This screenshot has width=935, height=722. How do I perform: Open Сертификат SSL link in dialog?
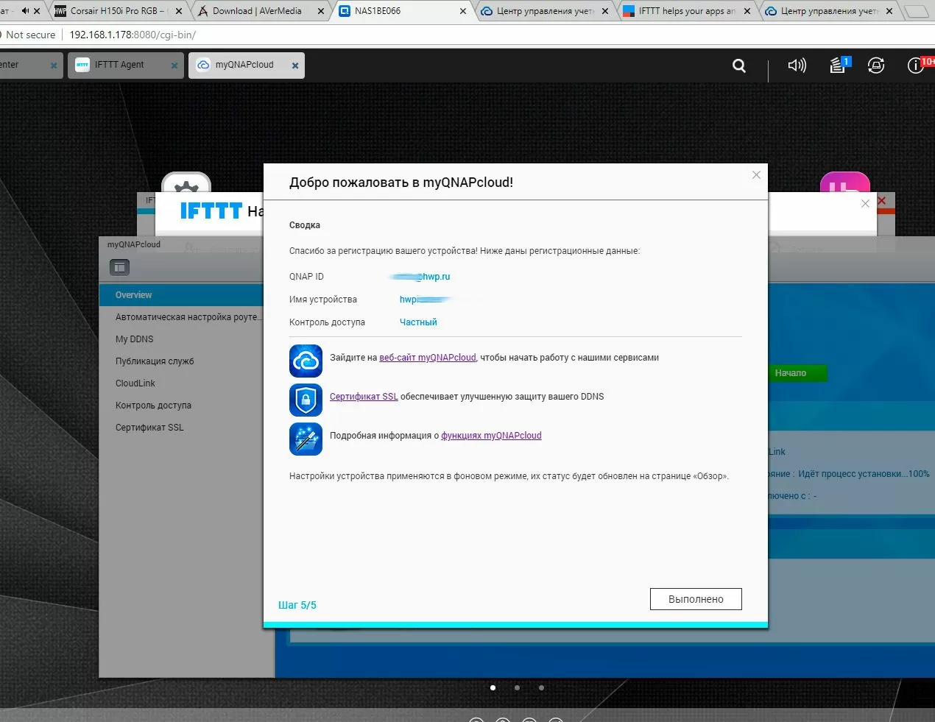point(364,397)
